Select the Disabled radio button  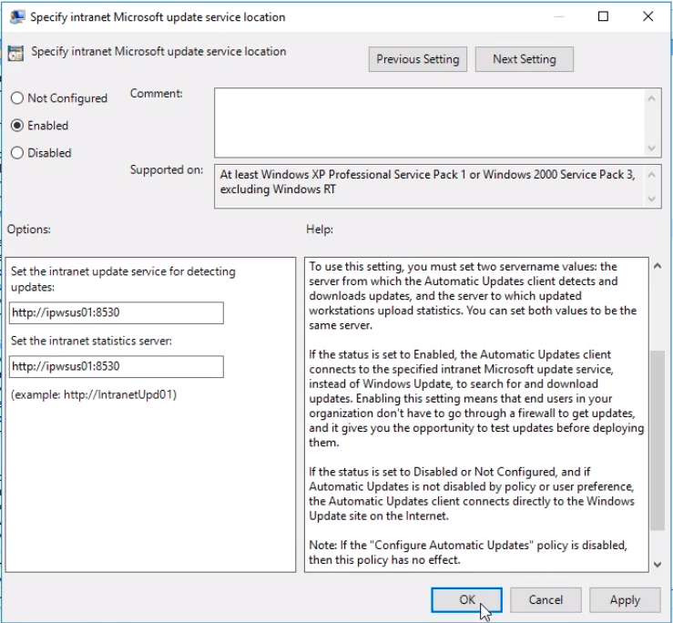(x=17, y=153)
